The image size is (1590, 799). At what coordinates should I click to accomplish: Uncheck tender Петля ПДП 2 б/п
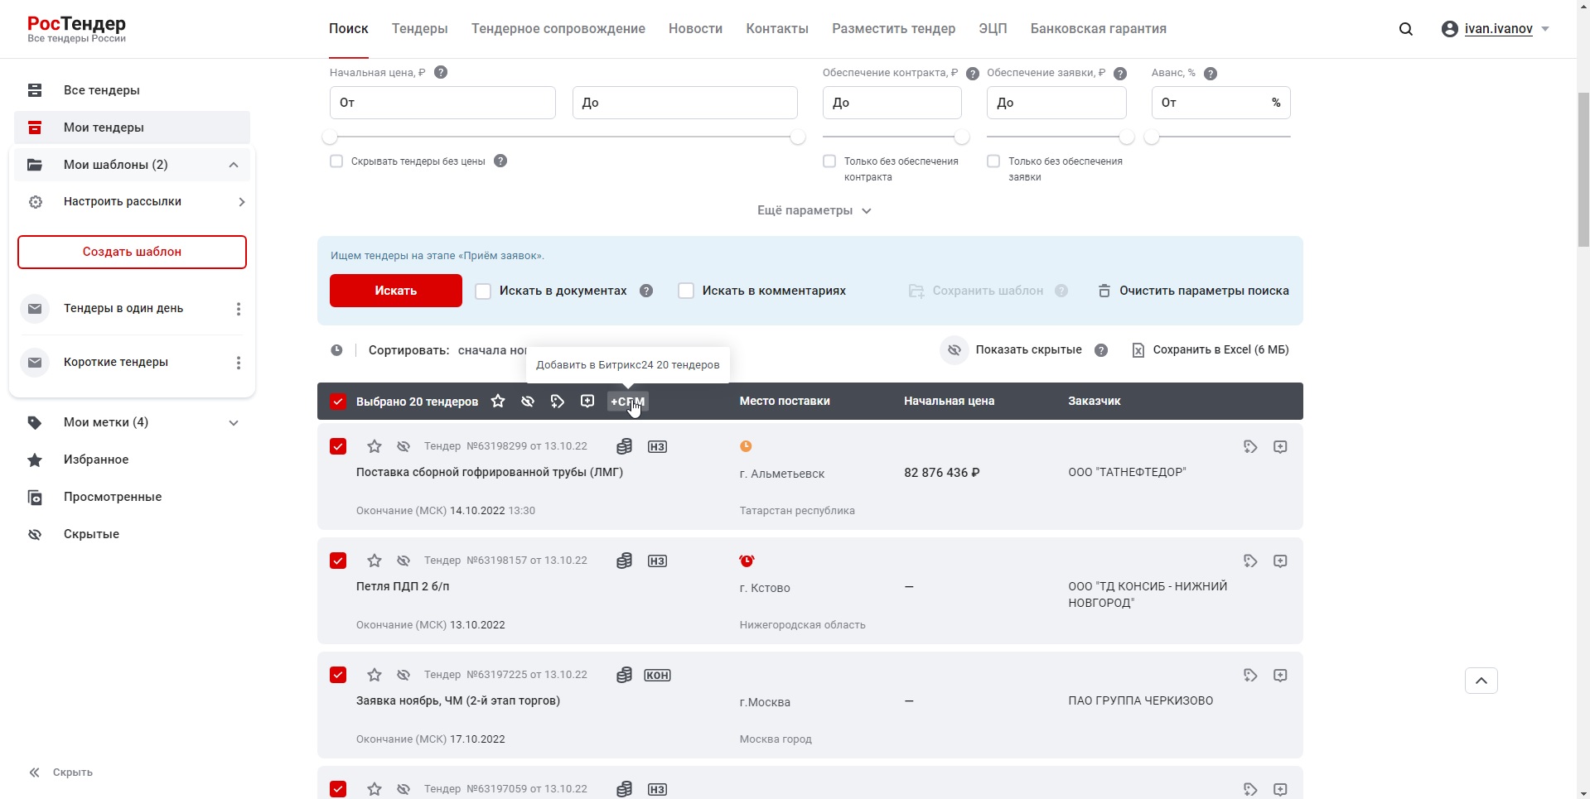(338, 561)
